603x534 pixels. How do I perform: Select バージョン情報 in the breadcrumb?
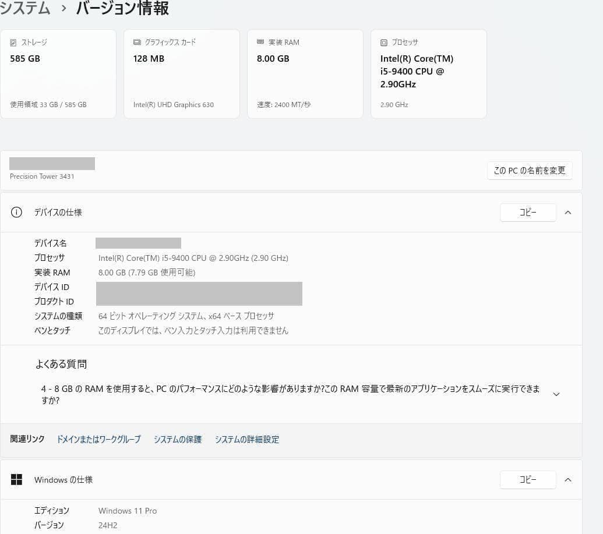pyautogui.click(x=121, y=9)
